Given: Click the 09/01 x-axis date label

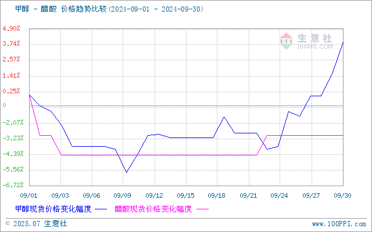Looking at the screenshot, I should (28, 195).
